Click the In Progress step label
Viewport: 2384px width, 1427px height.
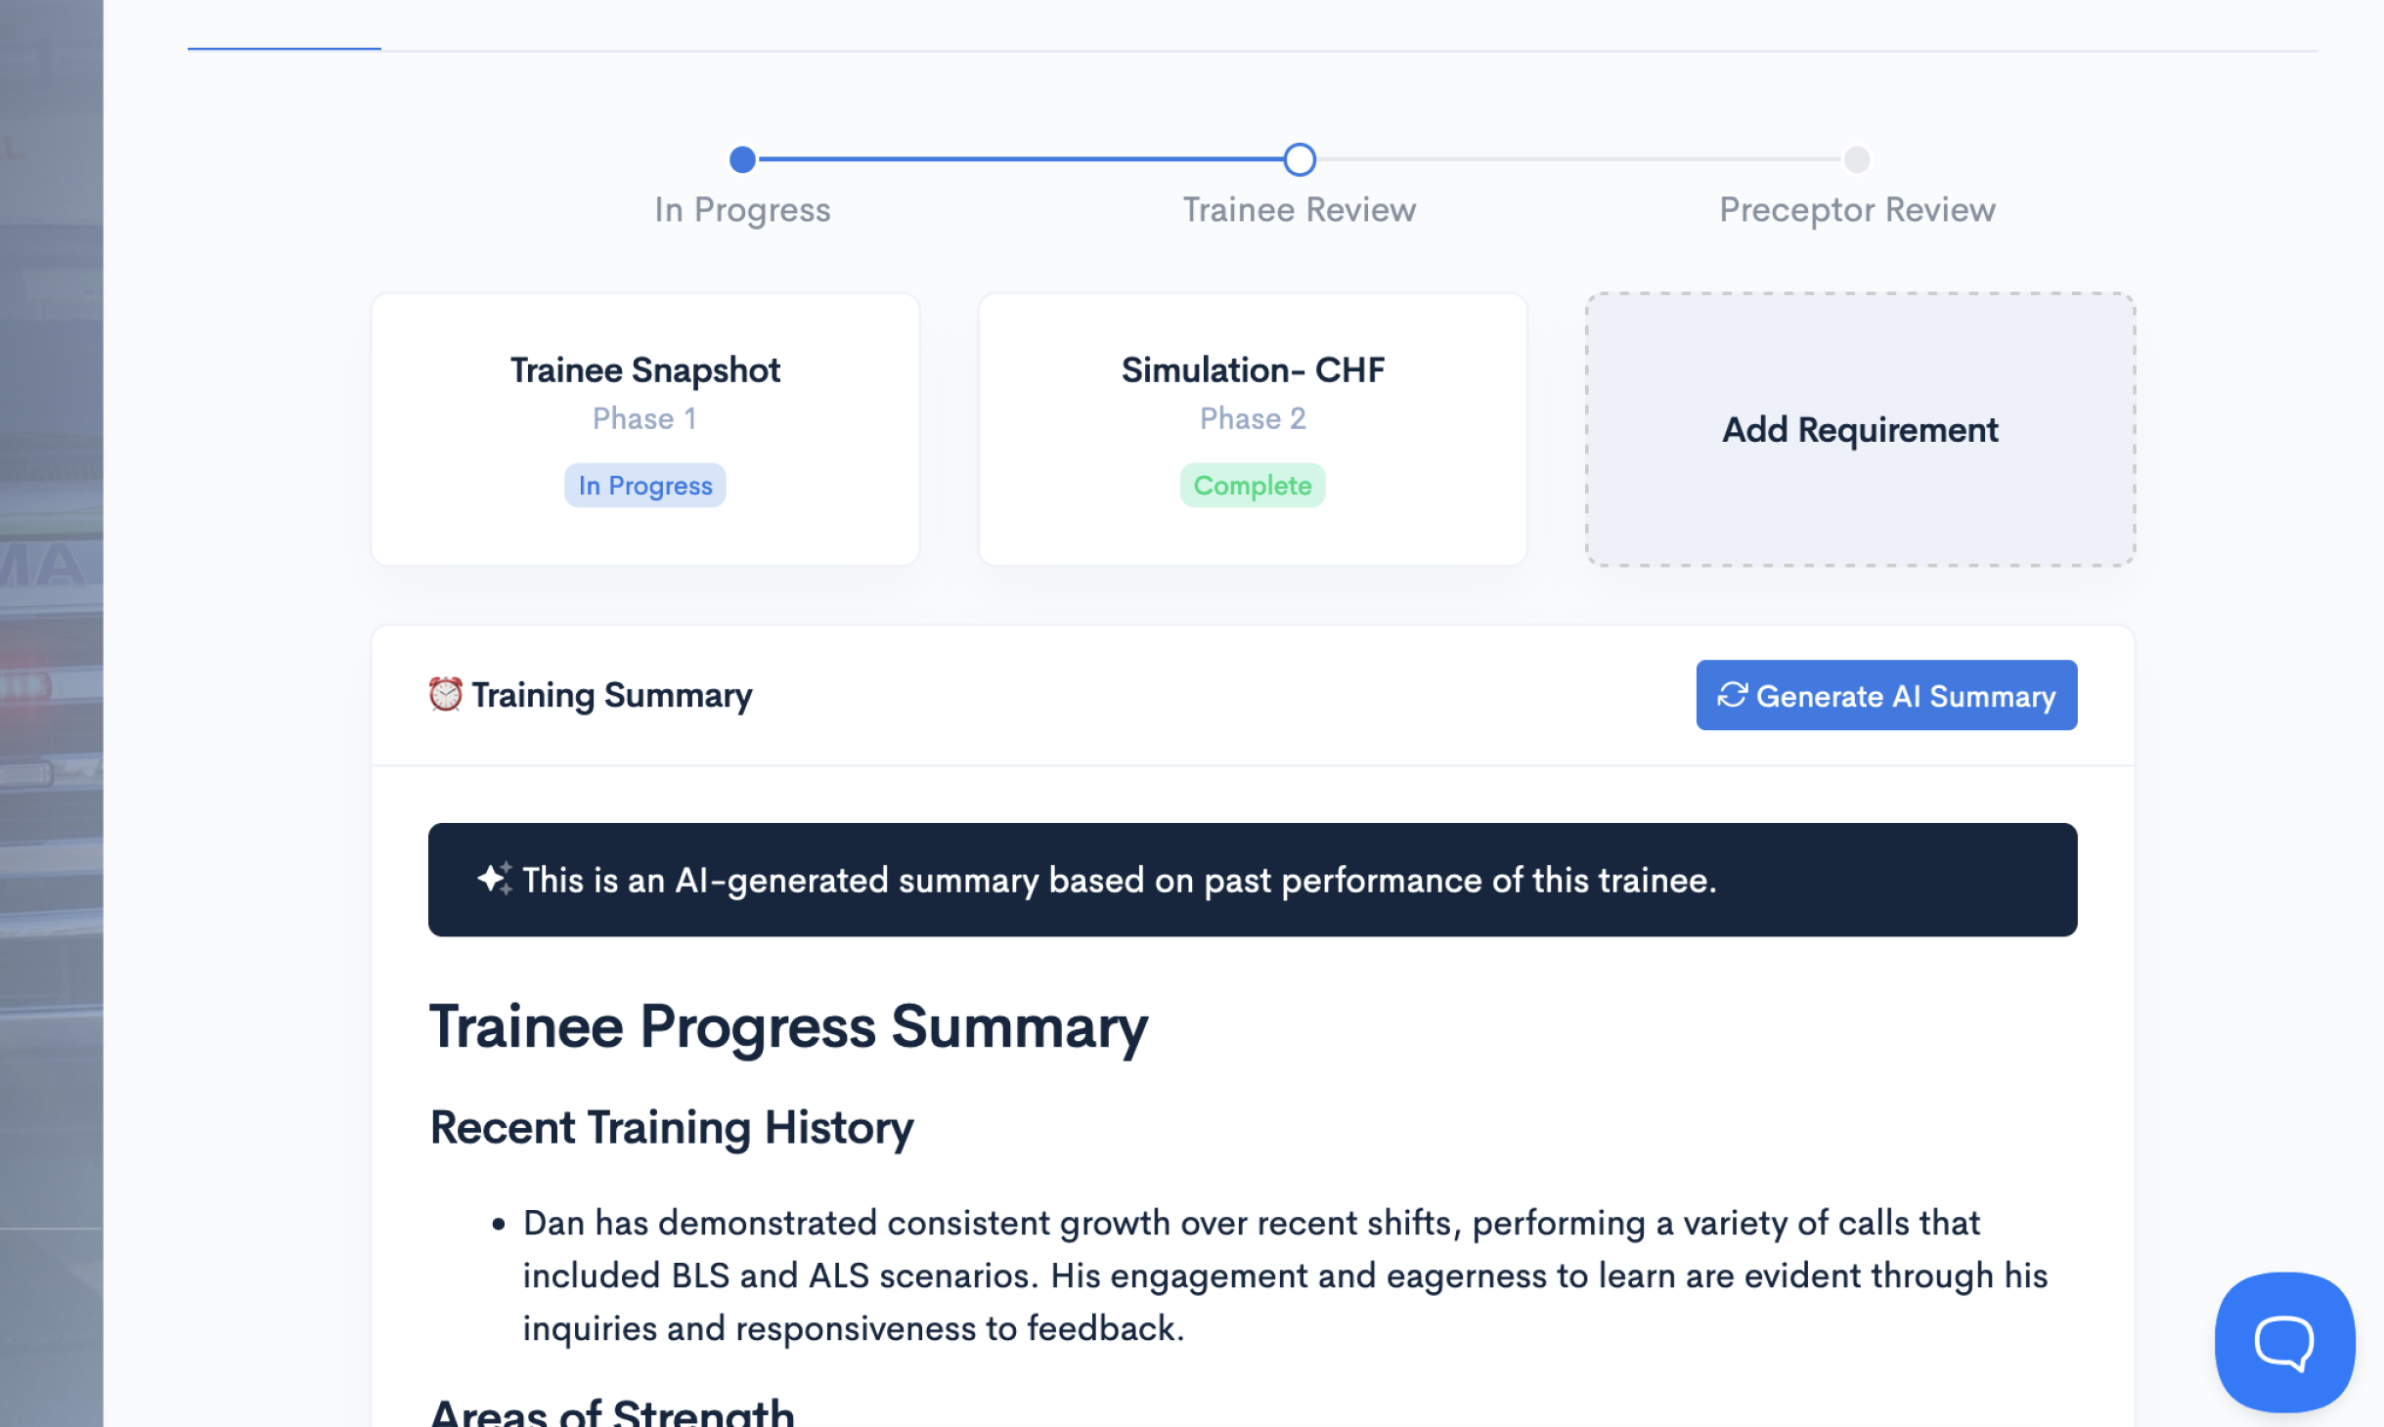coord(742,210)
